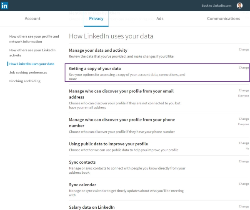Select the Privacy tab
250x210 pixels.
(x=96, y=18)
